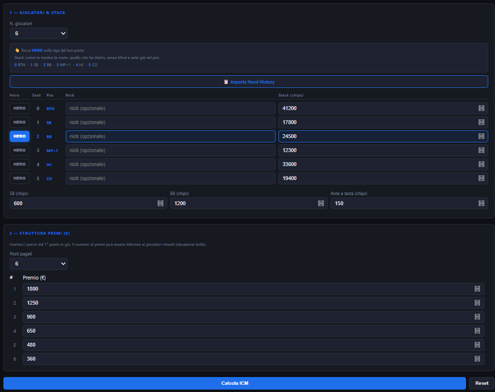Click the CO stack field showing 19400

[x=383, y=178]
